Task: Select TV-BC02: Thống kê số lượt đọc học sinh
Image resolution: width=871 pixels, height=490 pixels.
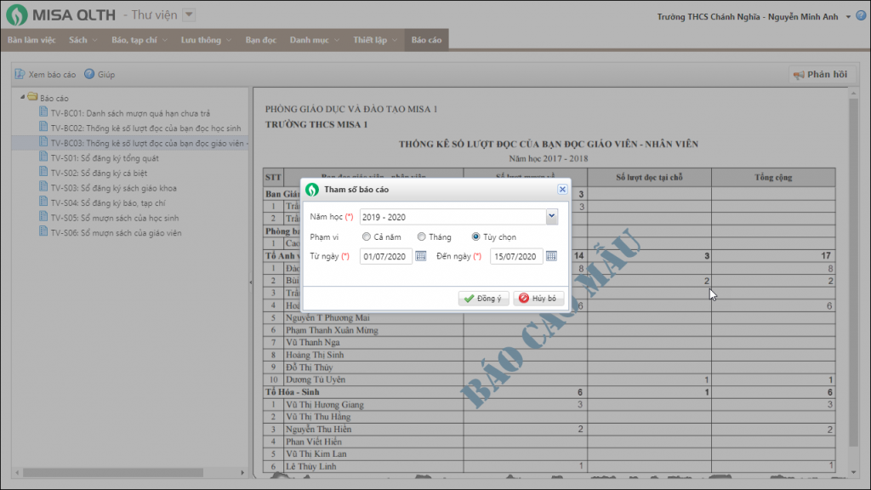Action: (146, 128)
